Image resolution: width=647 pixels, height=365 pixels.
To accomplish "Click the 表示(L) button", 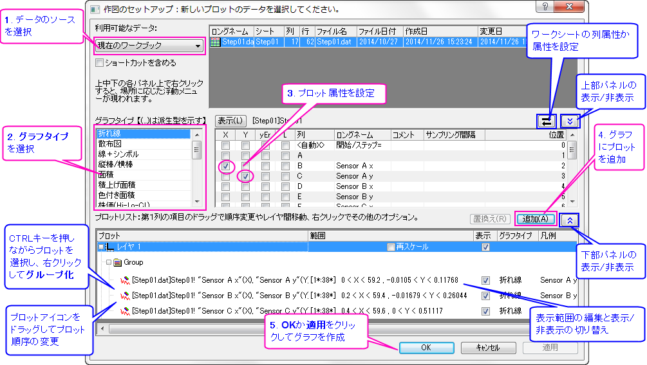I will coord(230,121).
